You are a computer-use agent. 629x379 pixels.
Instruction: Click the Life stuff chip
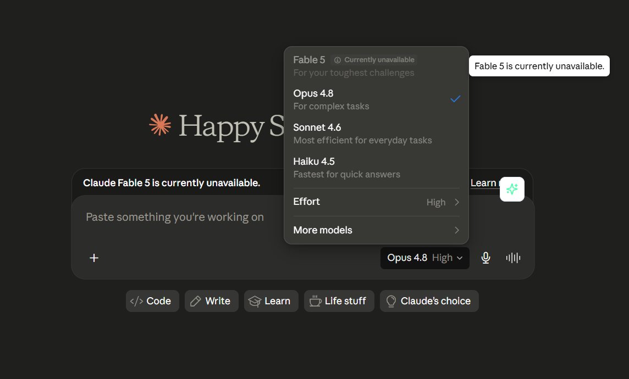[x=339, y=301]
